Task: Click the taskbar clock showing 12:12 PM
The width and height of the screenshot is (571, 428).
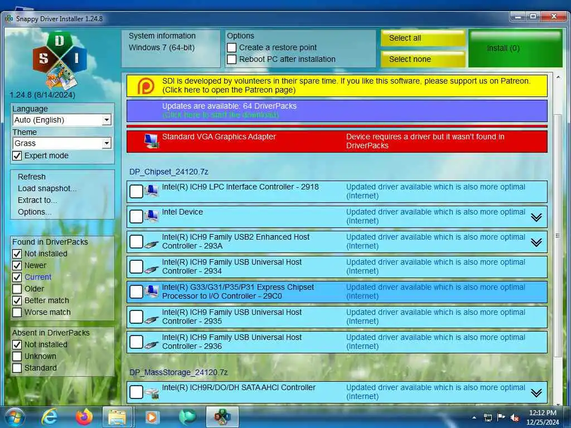Action: click(543, 417)
